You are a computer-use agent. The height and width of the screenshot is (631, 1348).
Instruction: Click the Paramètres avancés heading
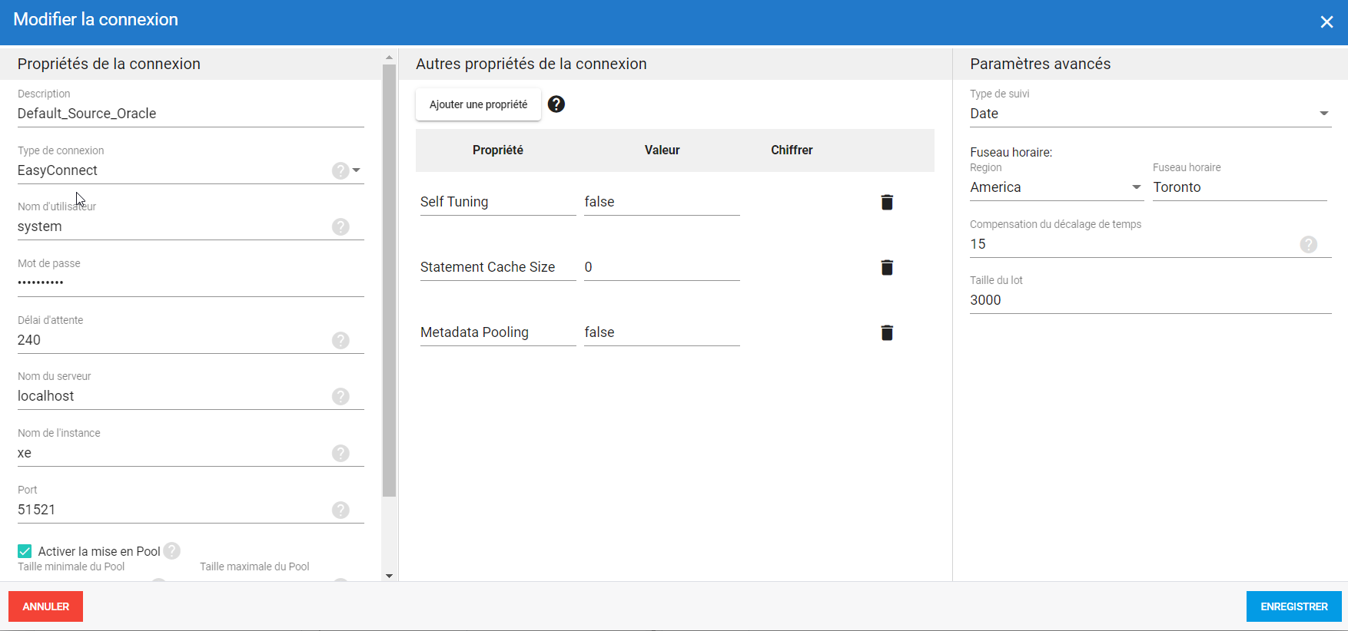tap(1040, 64)
